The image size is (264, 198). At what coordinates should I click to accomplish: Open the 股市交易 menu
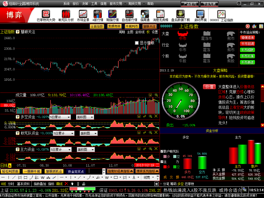click(116, 4)
